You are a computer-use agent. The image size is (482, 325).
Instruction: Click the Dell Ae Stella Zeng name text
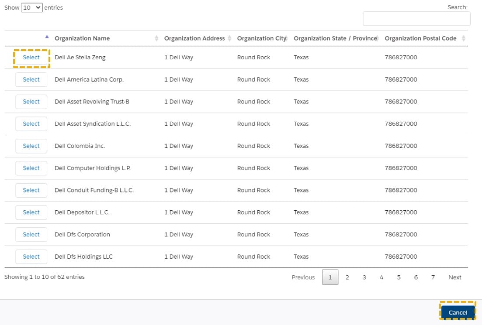(x=80, y=58)
